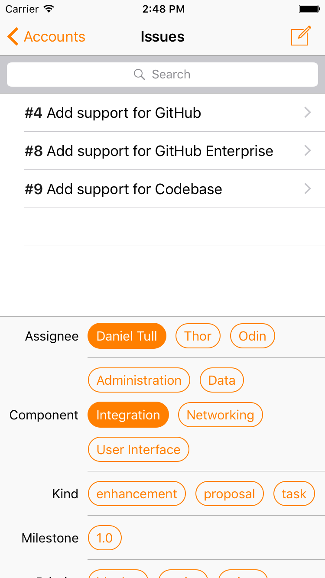The height and width of the screenshot is (578, 325).
Task: Choose the Networking component tag
Action: pos(220,415)
